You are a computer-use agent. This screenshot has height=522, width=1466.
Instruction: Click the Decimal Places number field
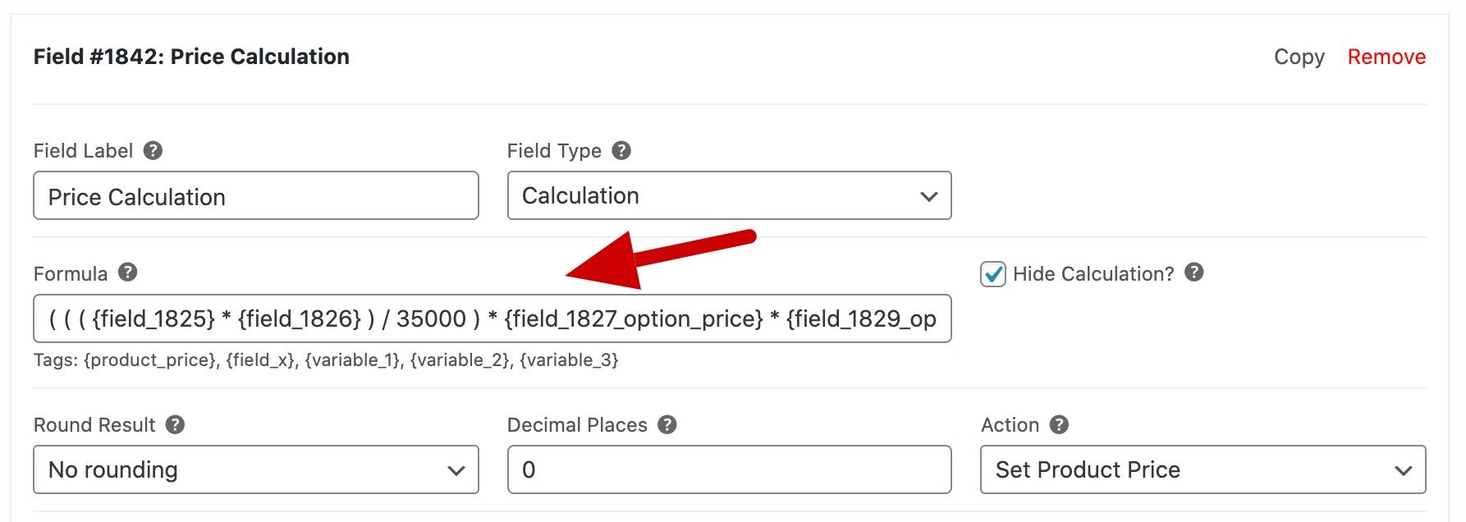pos(730,469)
